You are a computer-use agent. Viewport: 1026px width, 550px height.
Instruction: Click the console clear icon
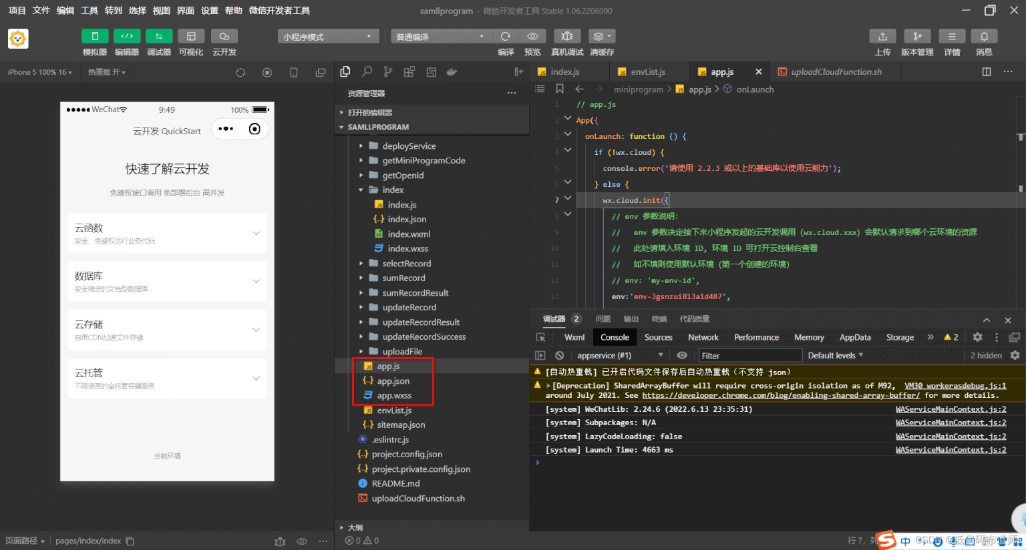point(559,355)
